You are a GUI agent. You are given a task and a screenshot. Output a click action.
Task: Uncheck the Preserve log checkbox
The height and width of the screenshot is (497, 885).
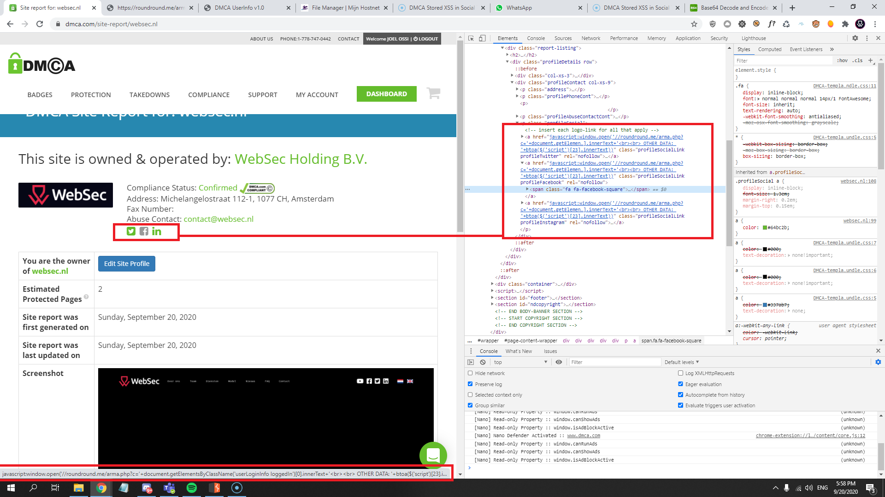(470, 384)
